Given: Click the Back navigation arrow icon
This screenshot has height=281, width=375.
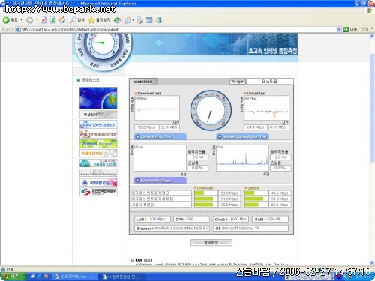Looking at the screenshot, I should pos(6,20).
